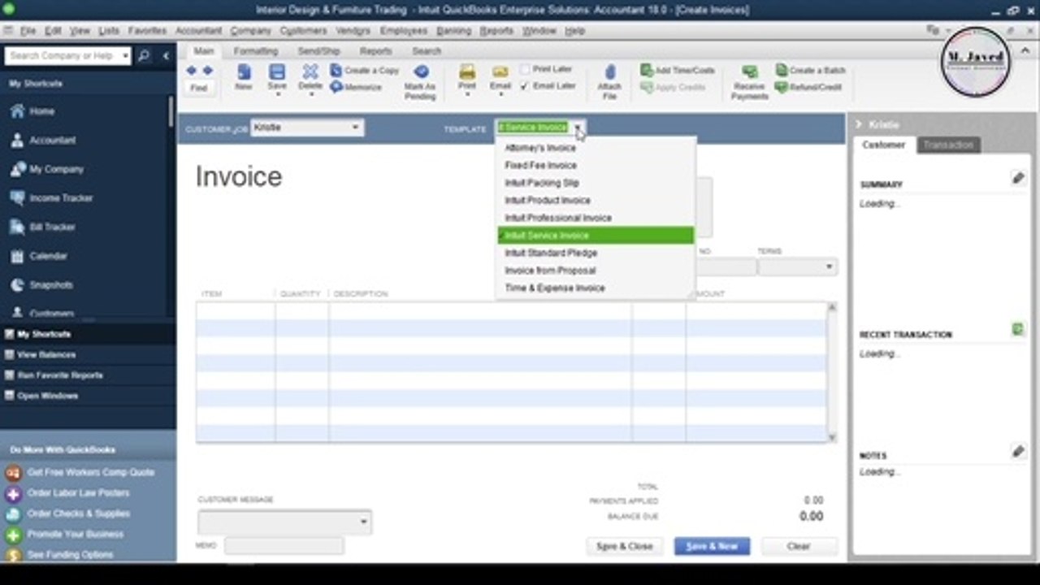Delete the invoice using the X icon

click(x=310, y=72)
